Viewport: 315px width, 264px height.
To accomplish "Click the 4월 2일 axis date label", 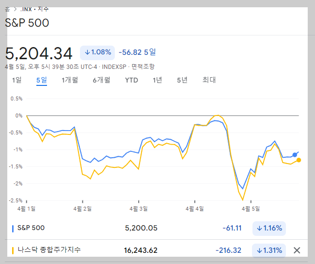I will click(x=82, y=209).
